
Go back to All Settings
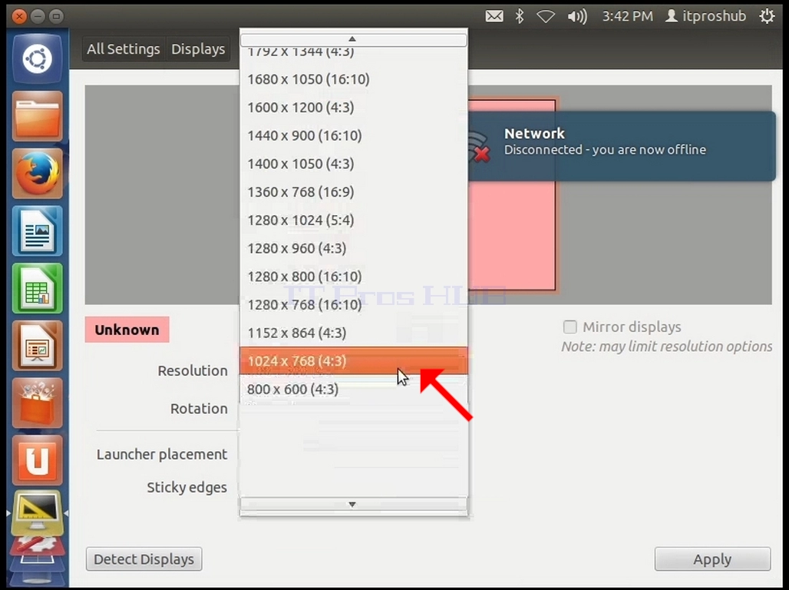tap(124, 49)
